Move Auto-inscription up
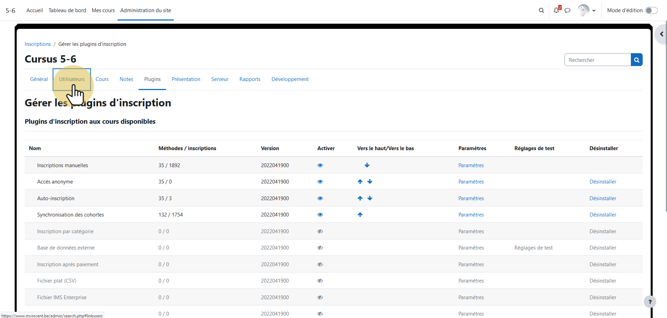Image resolution: width=667 pixels, height=318 pixels. click(360, 198)
